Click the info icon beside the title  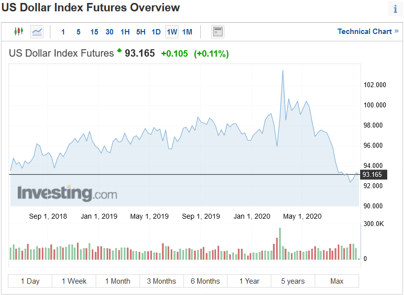[395, 9]
